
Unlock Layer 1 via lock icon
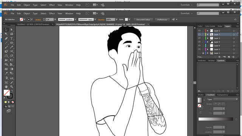pyautogui.click(x=203, y=53)
